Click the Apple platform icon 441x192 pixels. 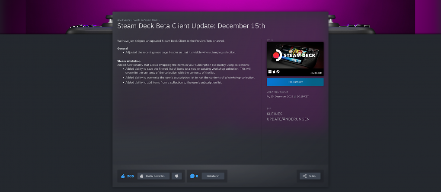click(274, 72)
